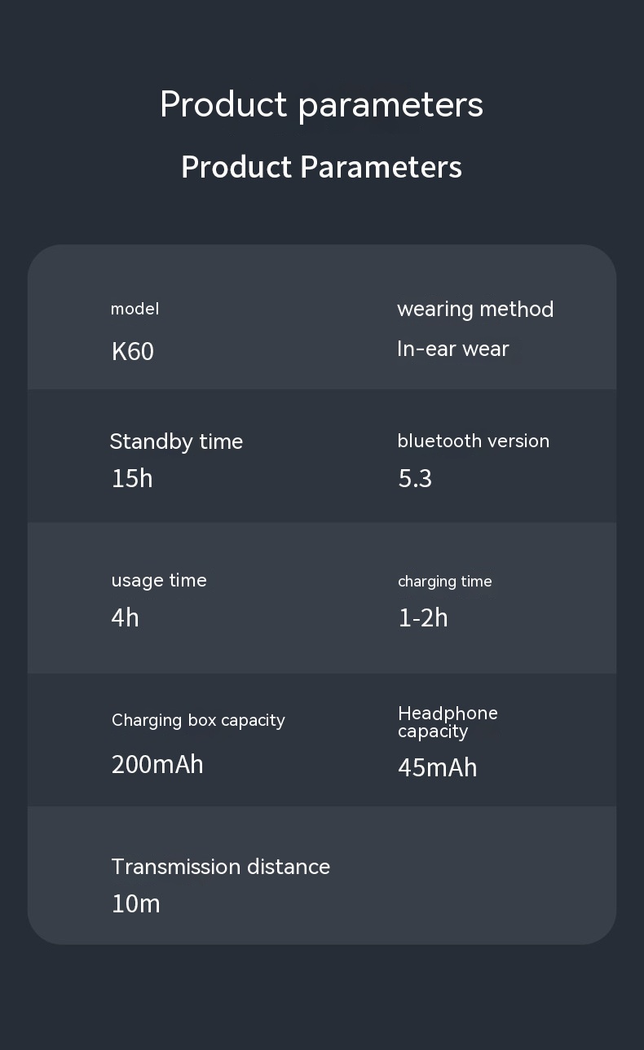Image resolution: width=644 pixels, height=1050 pixels.
Task: Select the "wearing method" label
Action: (475, 310)
